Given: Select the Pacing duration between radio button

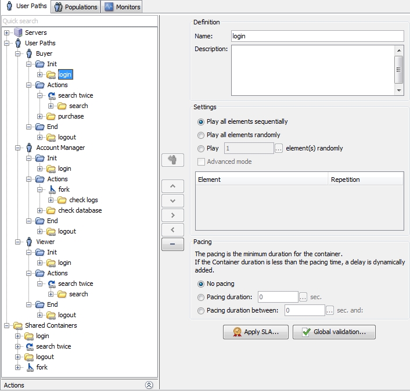Looking at the screenshot, I should point(201,310).
